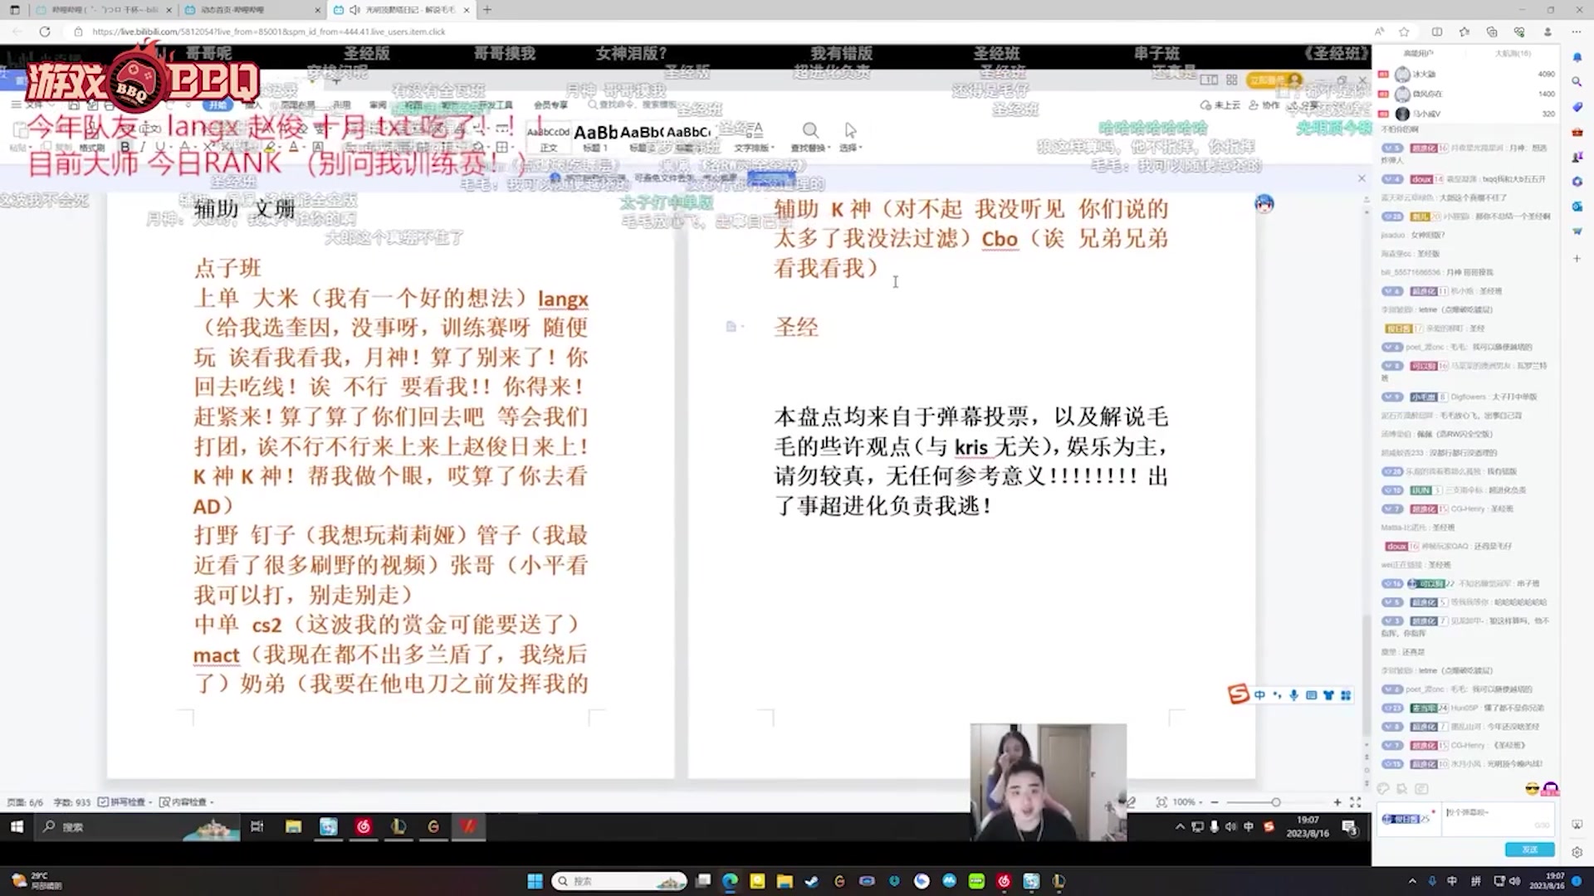Click the blue send button in chat

(x=1529, y=850)
